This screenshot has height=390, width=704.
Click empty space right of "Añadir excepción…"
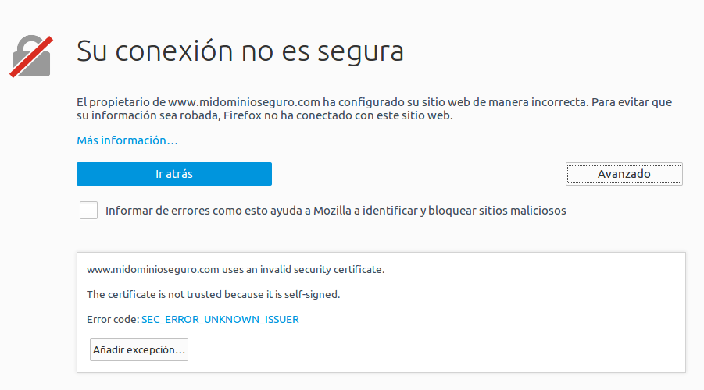pyautogui.click(x=430, y=350)
